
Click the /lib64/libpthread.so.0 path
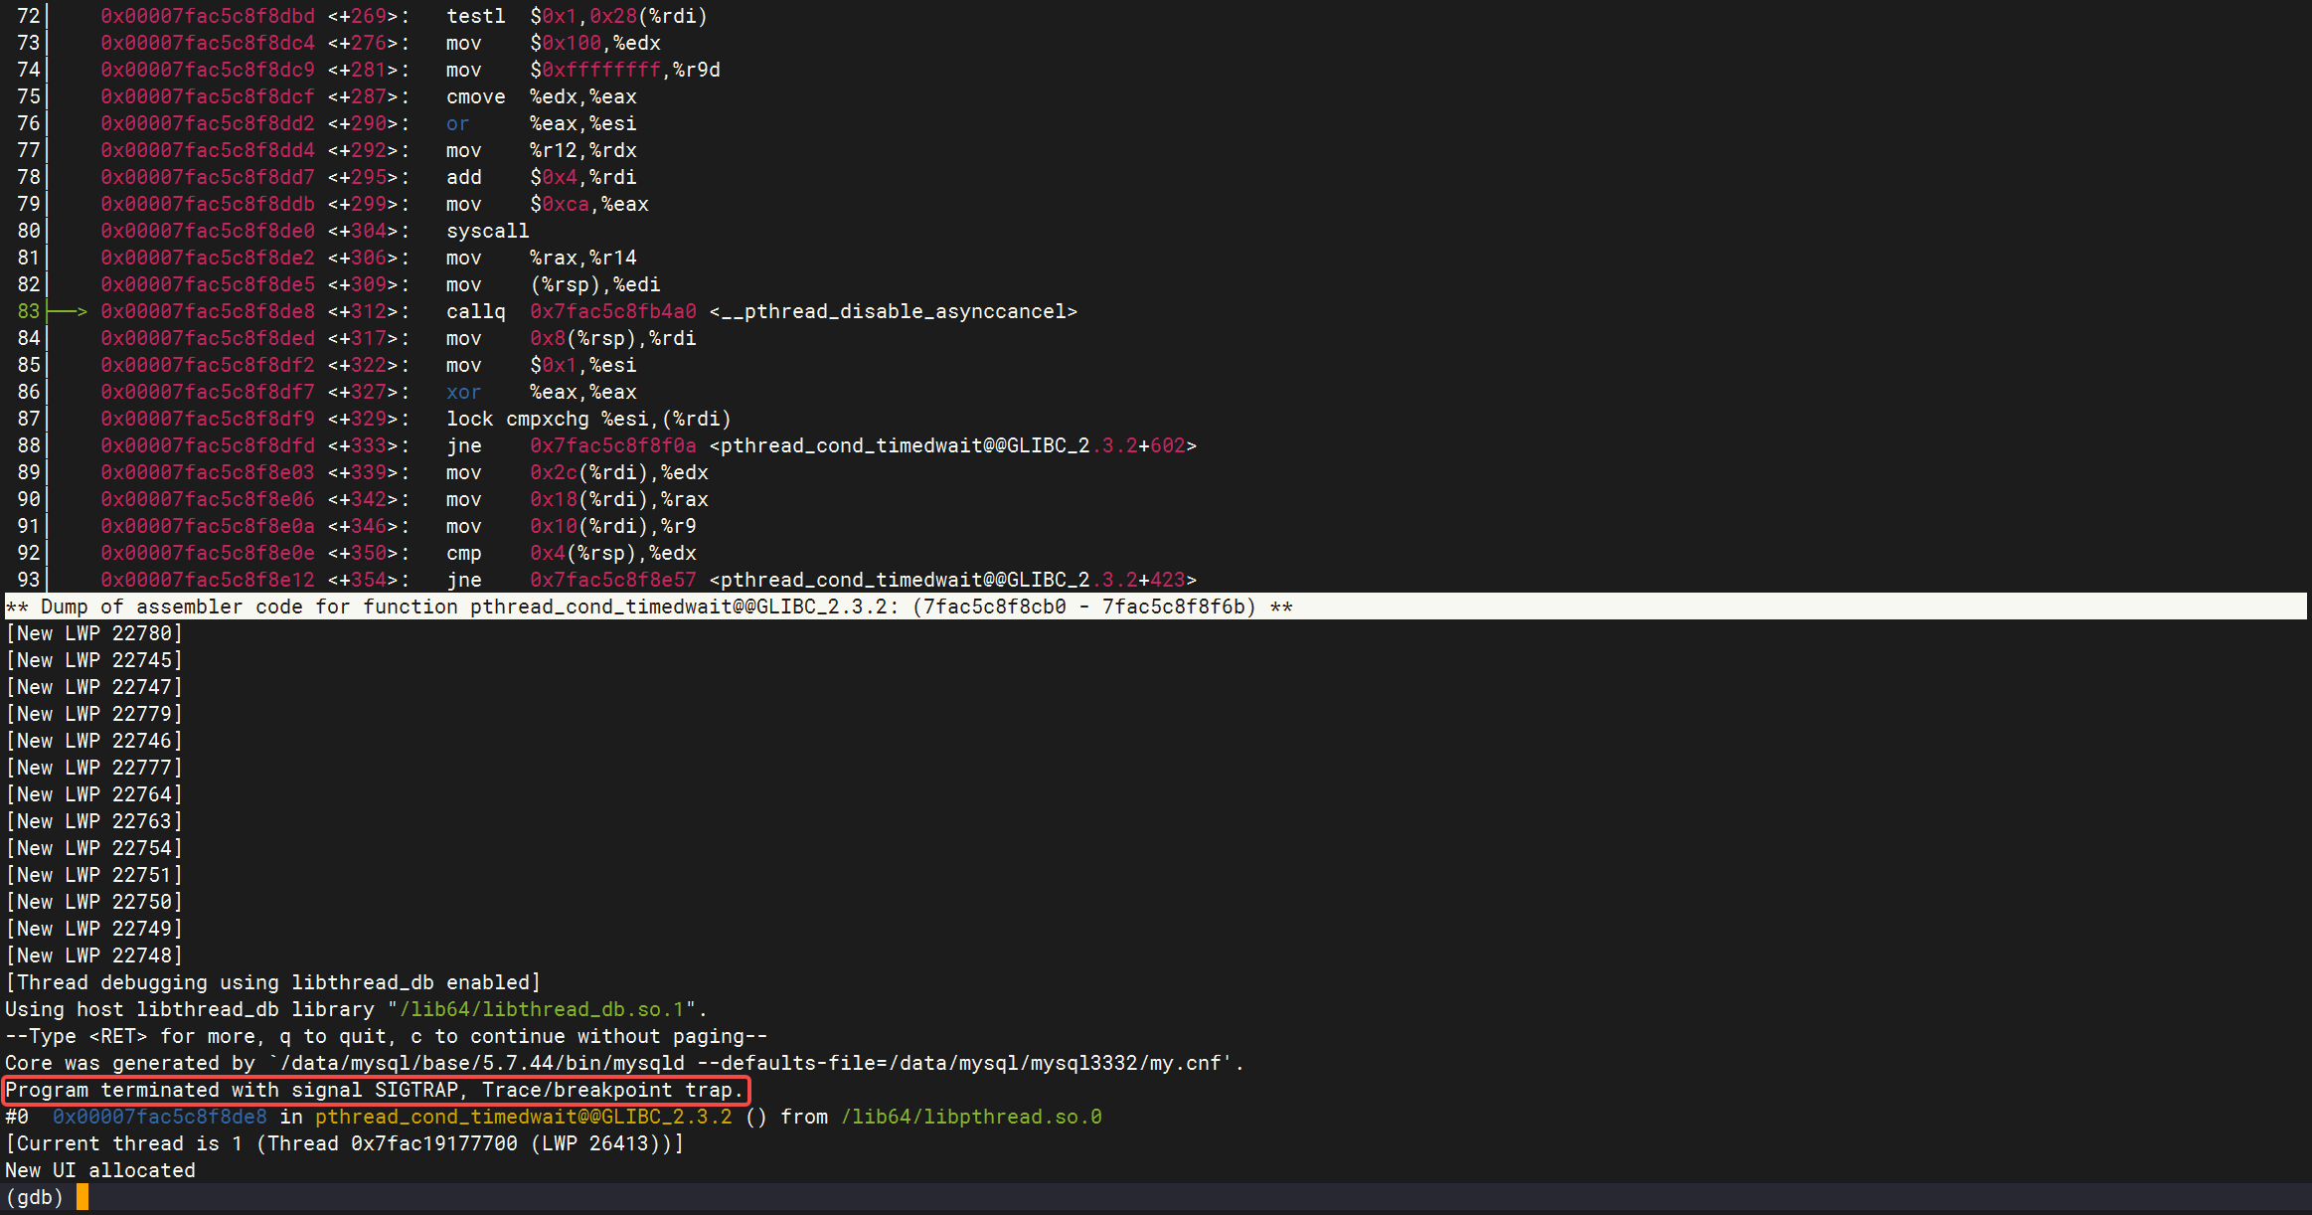click(x=971, y=1118)
